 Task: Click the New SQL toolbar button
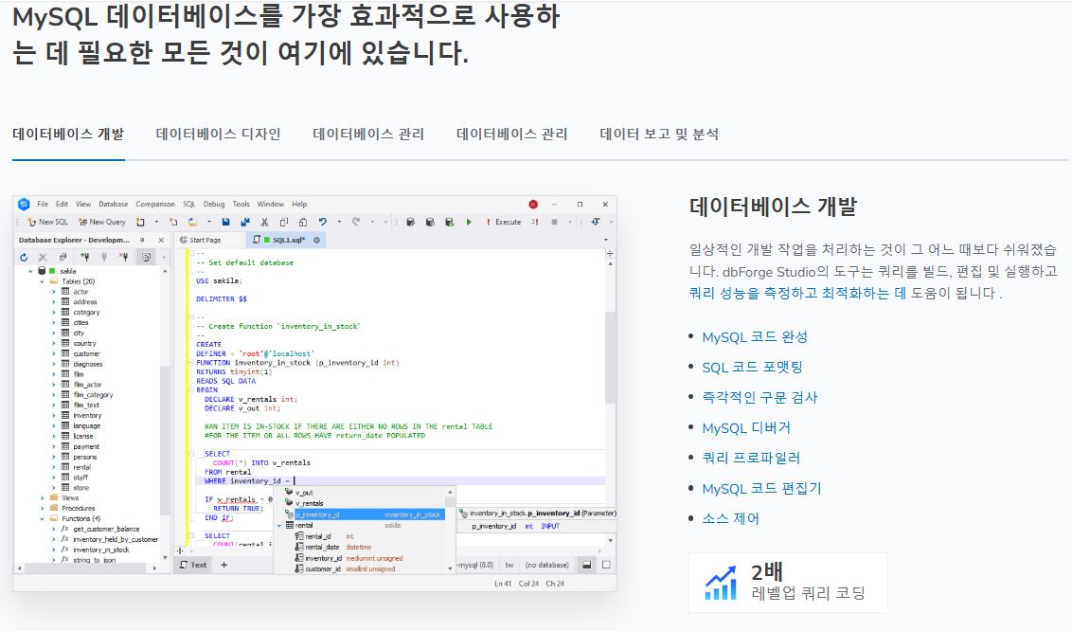click(48, 223)
